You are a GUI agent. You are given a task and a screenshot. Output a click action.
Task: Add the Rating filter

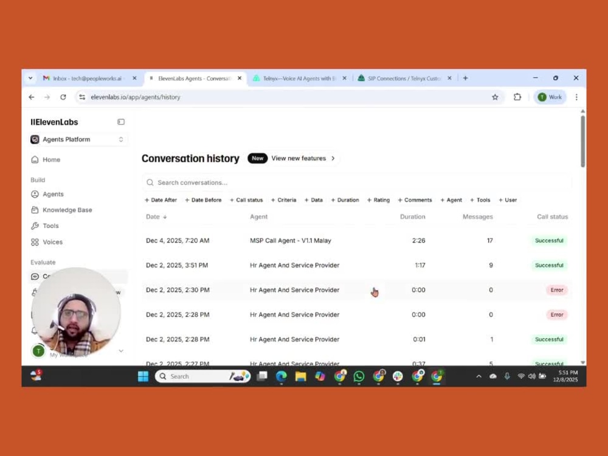(378, 200)
